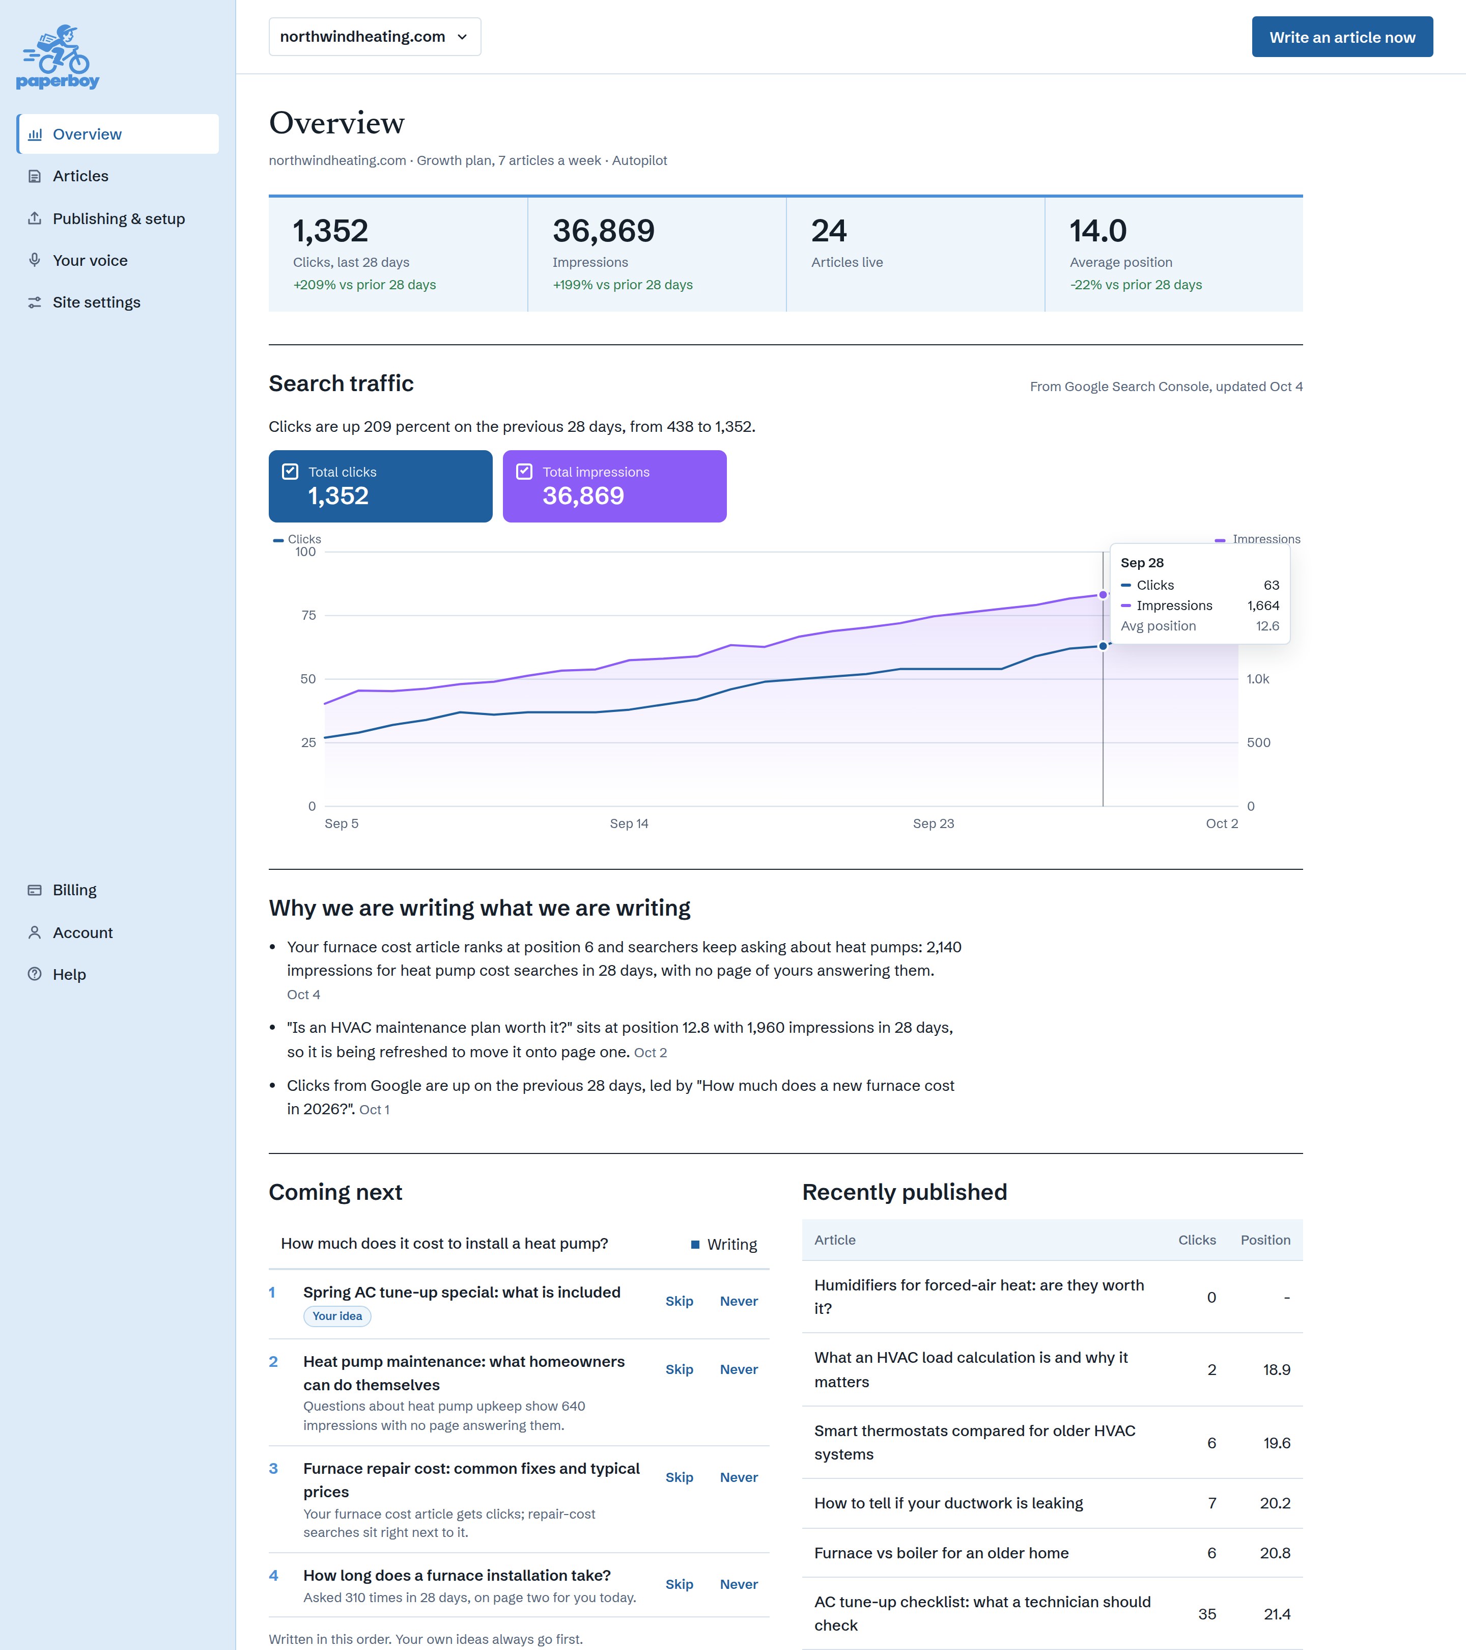Open Smart thermostats compared article row
This screenshot has width=1466, height=1650.
tap(1052, 1442)
